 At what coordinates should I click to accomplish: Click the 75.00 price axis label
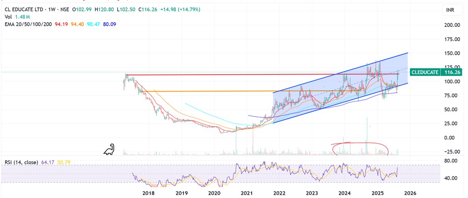point(452,95)
